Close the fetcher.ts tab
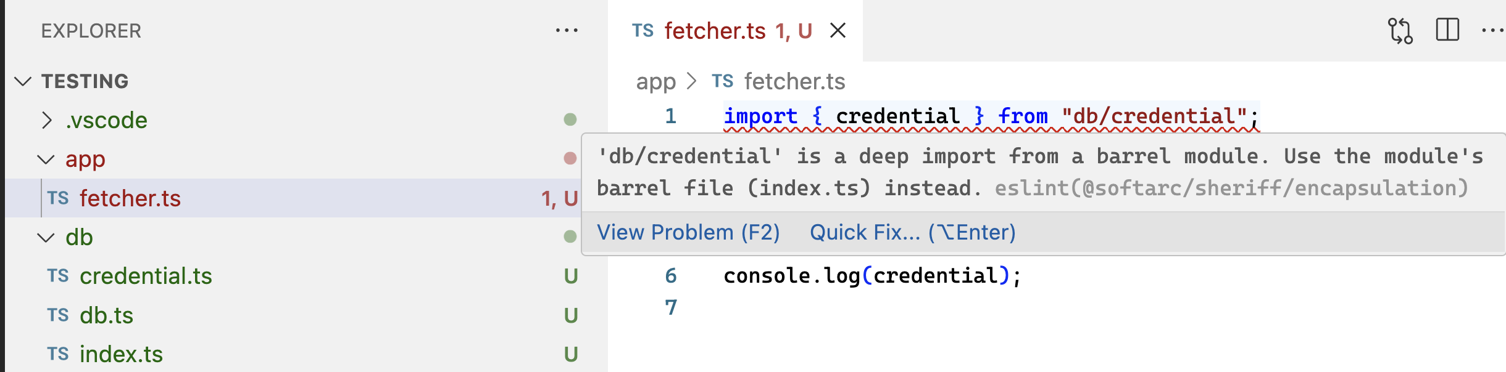The image size is (1506, 372). 838,30
